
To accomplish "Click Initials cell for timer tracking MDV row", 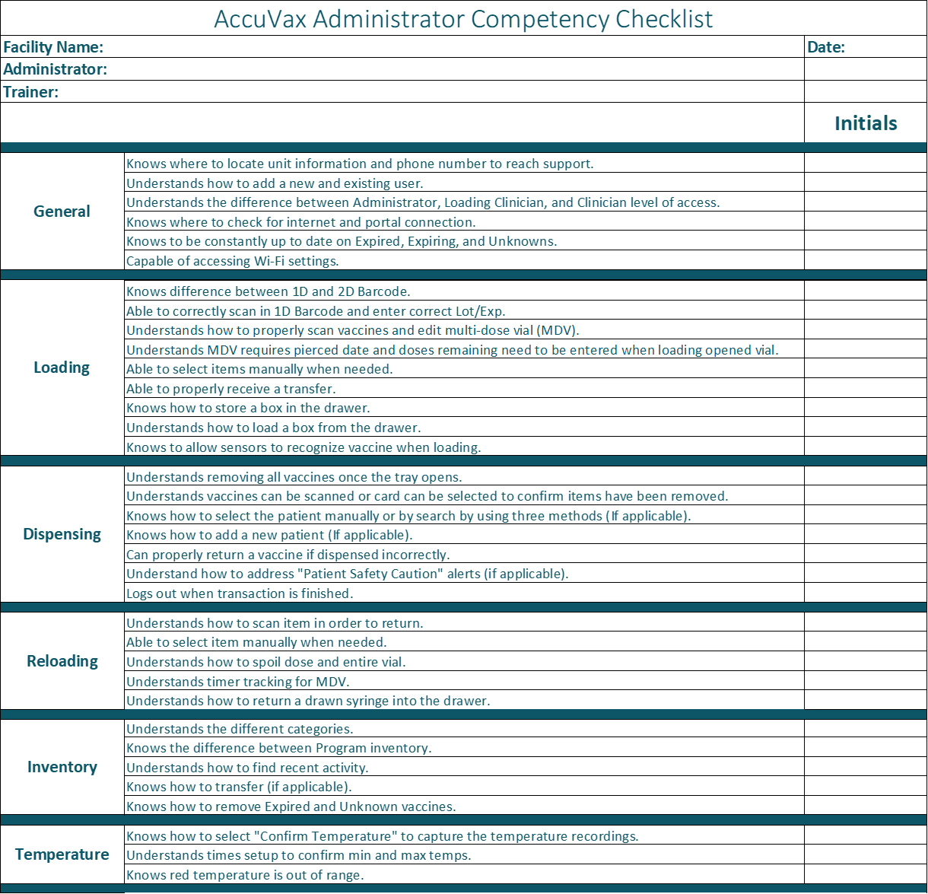I will [866, 681].
